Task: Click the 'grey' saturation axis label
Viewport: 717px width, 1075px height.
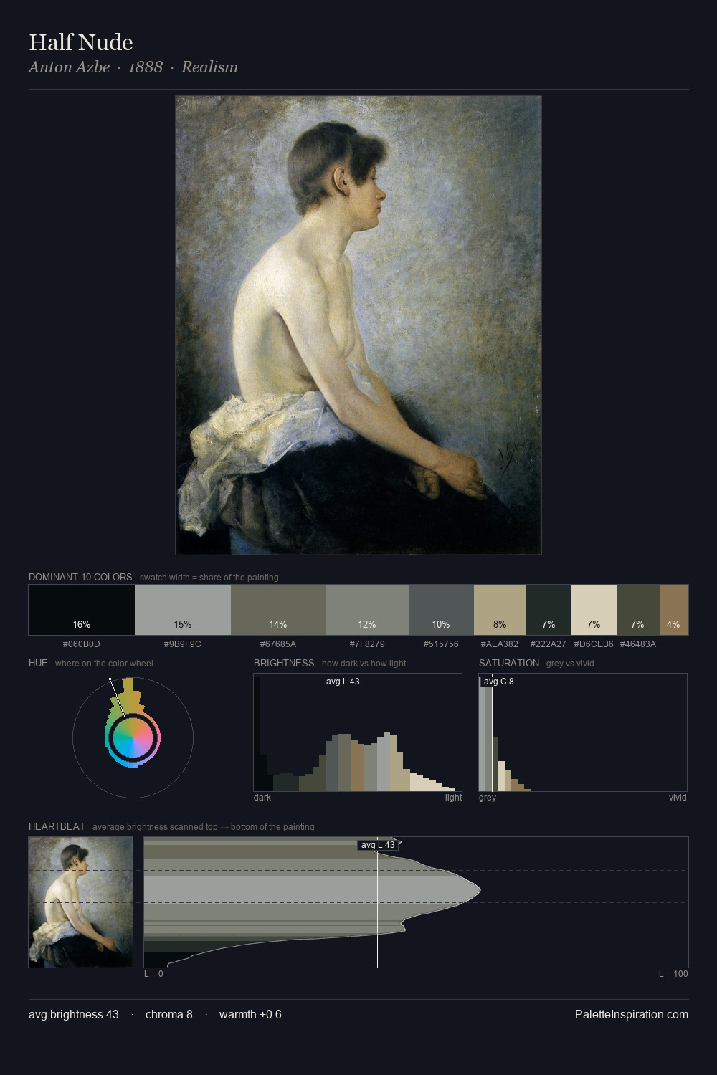Action: (x=488, y=798)
